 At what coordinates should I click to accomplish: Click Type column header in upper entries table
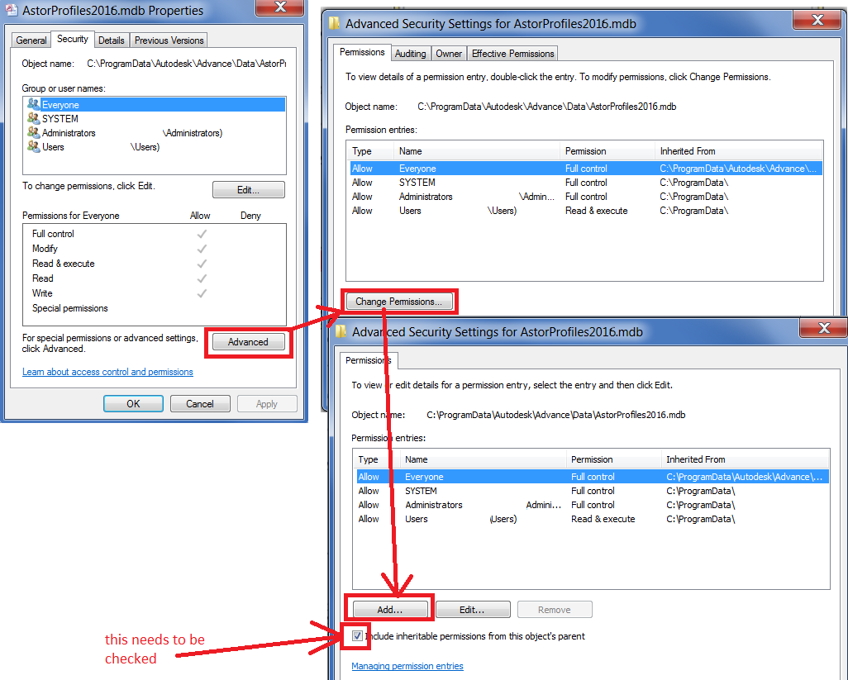pos(370,151)
